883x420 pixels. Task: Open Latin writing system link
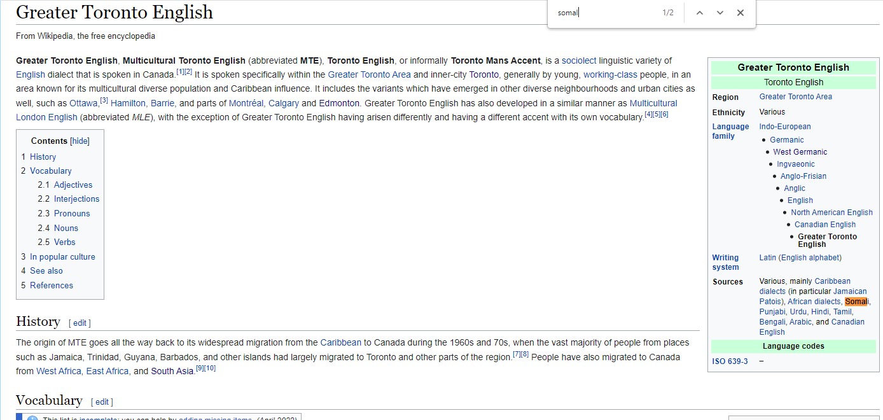tap(768, 258)
